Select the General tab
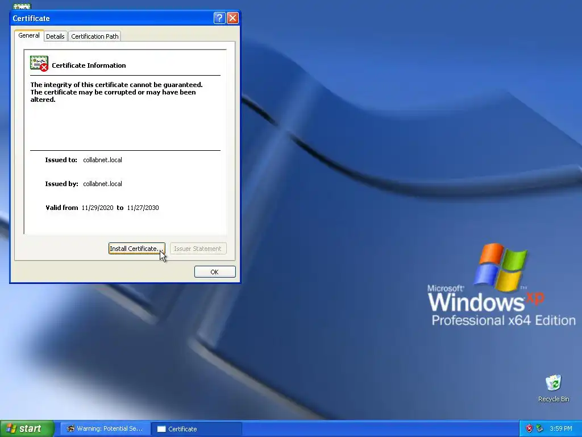582x437 pixels. (x=29, y=35)
